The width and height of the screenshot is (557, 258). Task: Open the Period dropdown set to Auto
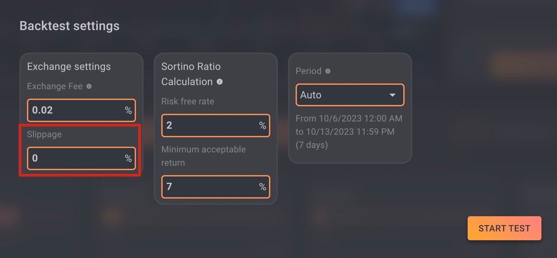pyautogui.click(x=350, y=95)
